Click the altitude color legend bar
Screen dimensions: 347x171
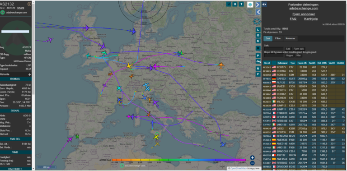[179, 160]
